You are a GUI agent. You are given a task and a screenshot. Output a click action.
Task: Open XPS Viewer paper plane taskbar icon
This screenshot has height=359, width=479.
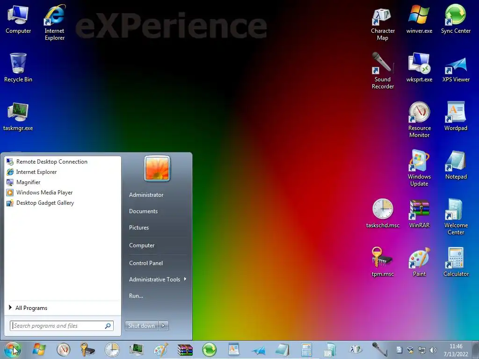(x=258, y=351)
